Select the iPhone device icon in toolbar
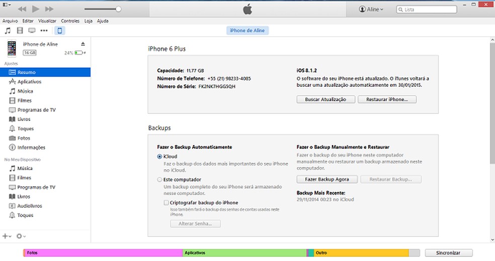The width and height of the screenshot is (495, 261). (x=60, y=31)
